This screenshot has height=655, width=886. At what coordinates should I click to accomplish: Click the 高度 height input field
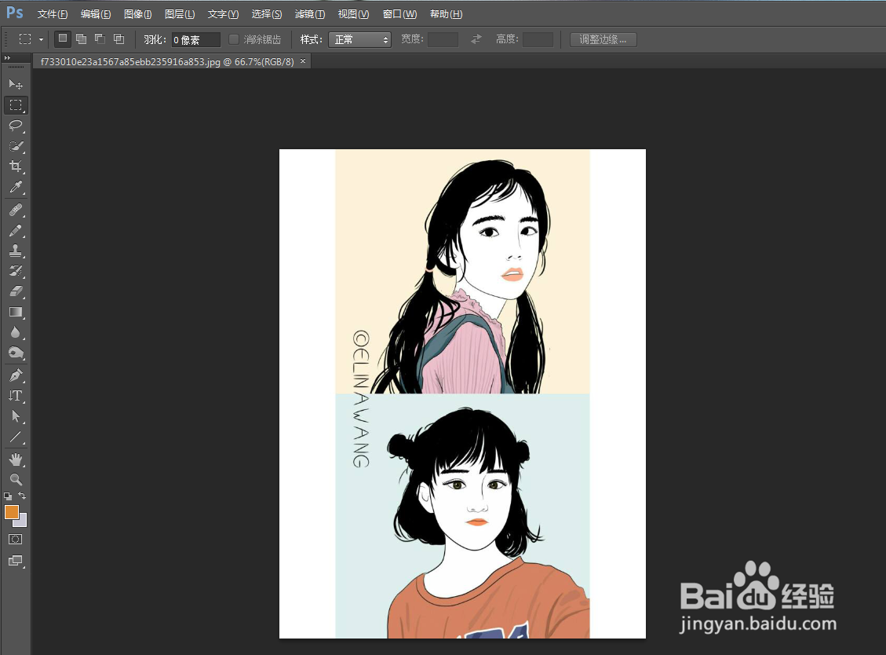pyautogui.click(x=538, y=39)
